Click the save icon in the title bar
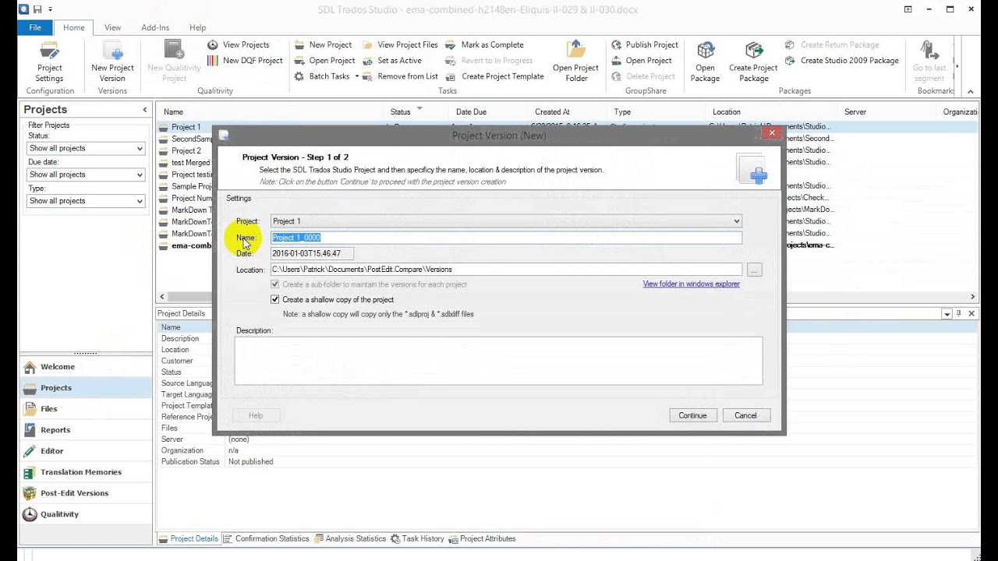 (x=37, y=9)
